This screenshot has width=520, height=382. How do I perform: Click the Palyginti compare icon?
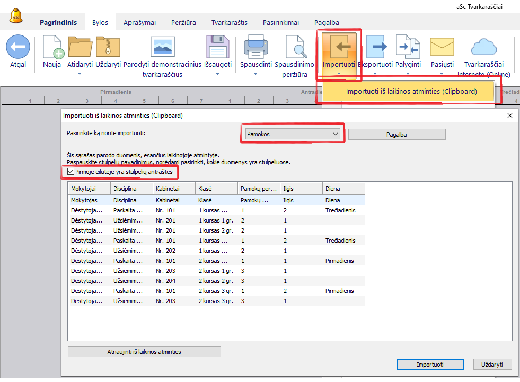408,47
